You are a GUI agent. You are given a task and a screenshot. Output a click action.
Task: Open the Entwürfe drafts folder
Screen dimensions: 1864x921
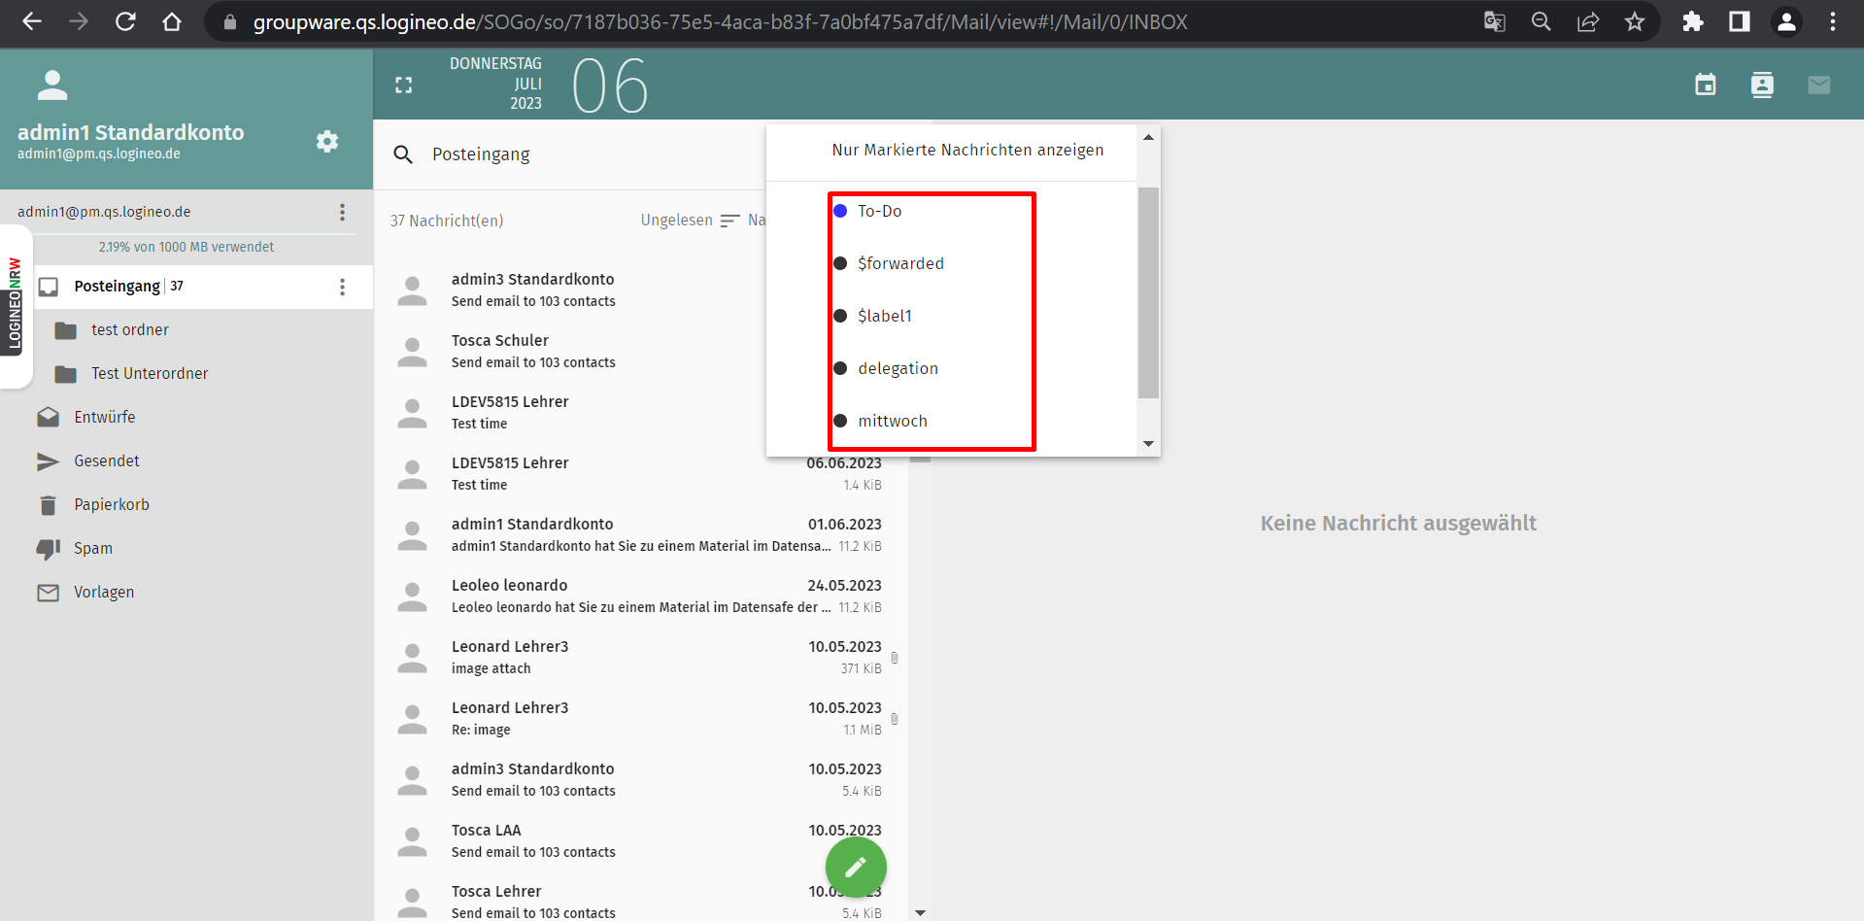coord(105,418)
